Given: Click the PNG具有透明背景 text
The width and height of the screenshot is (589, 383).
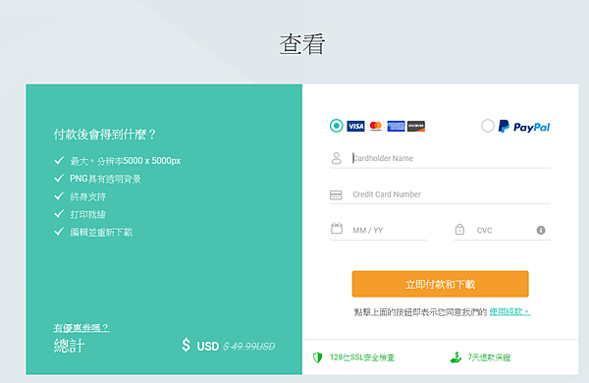Looking at the screenshot, I should tap(106, 179).
